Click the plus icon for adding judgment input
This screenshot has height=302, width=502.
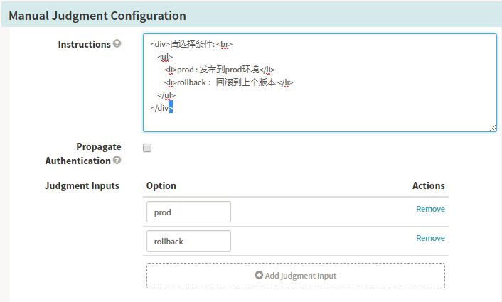tap(259, 276)
